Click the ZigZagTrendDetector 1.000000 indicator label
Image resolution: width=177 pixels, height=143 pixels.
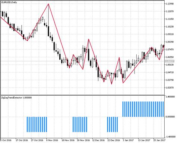point(16,98)
